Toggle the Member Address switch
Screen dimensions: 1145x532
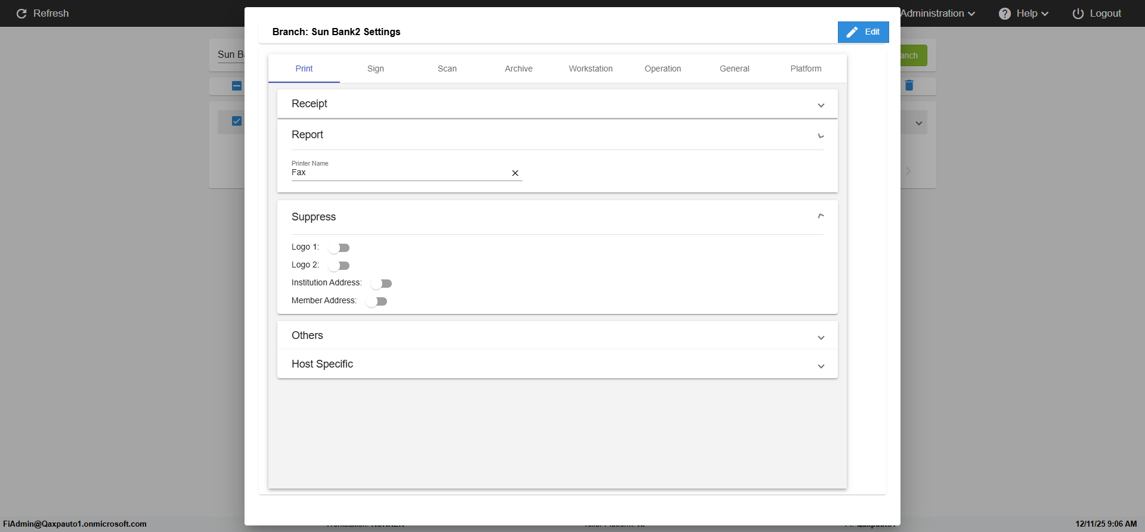(376, 301)
